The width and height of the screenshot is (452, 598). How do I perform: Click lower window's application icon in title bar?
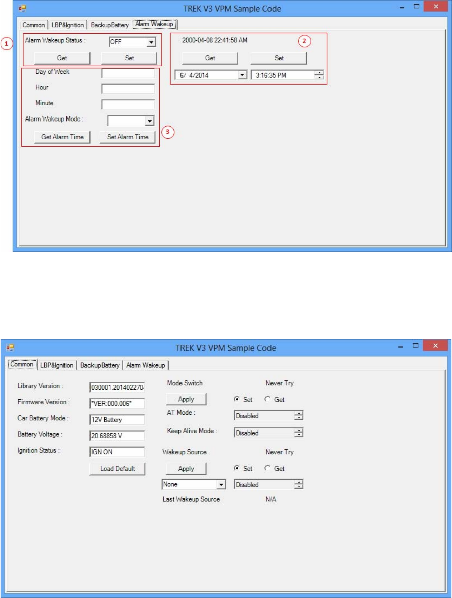pos(11,348)
